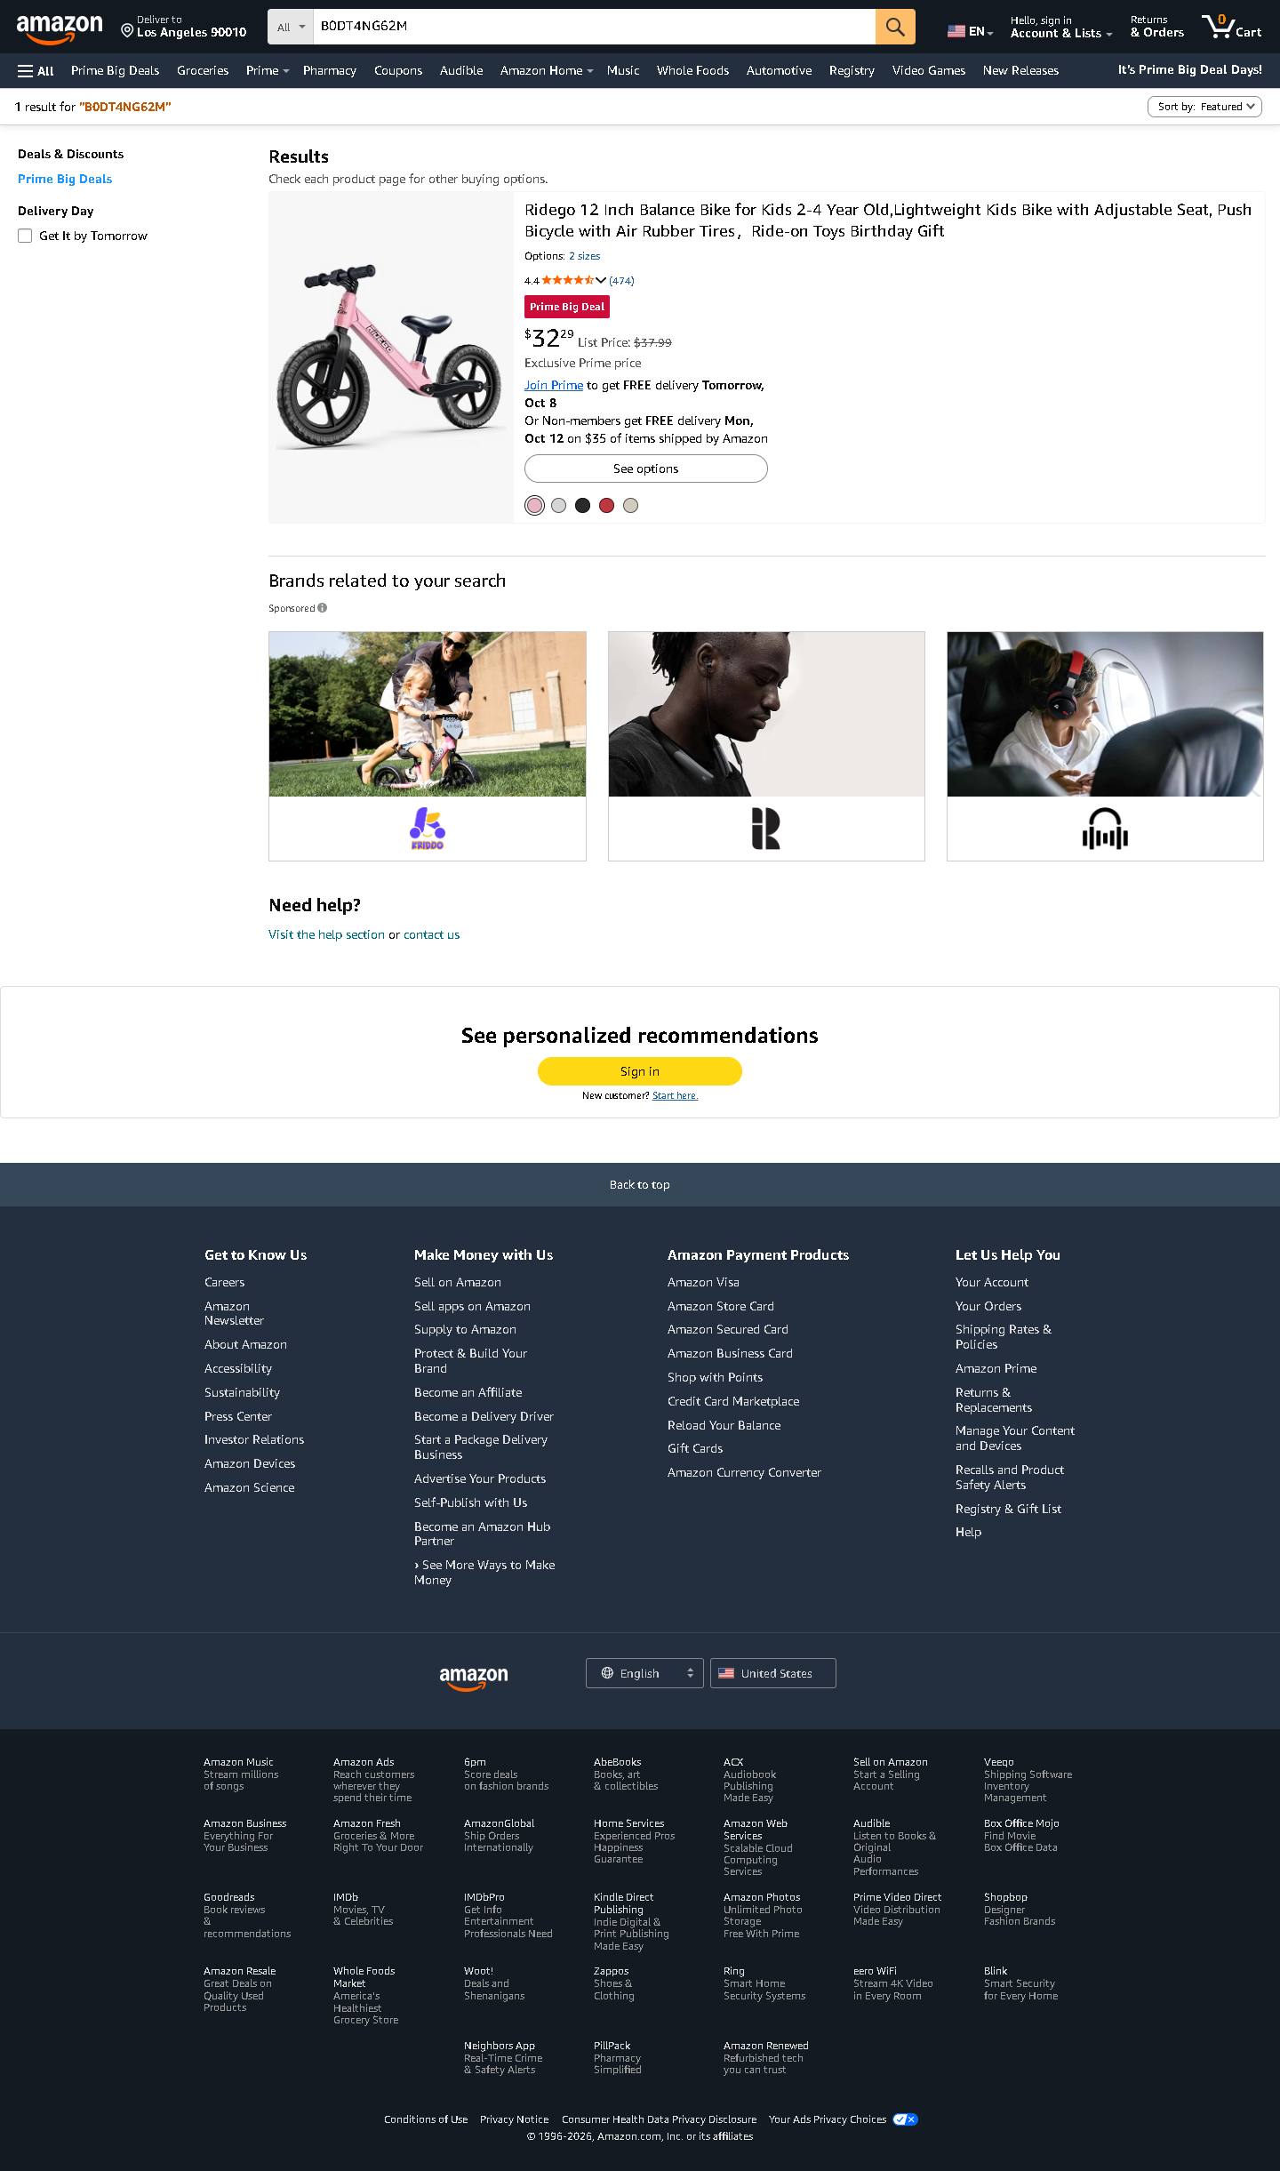Expand the Account & Lists menu

tap(1060, 27)
